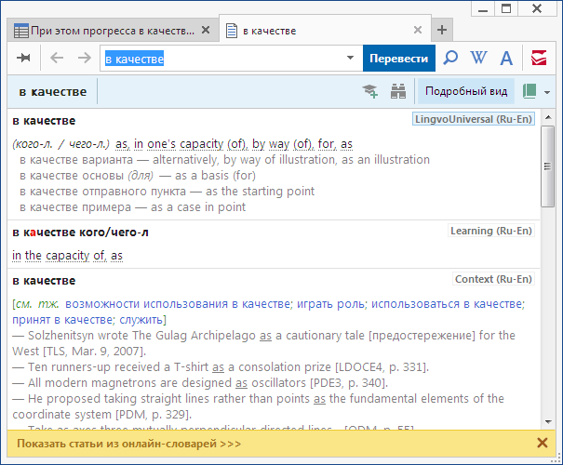This screenshot has width=563, height=465.
Task: Click the binoculars find-in-card icon
Action: click(398, 91)
